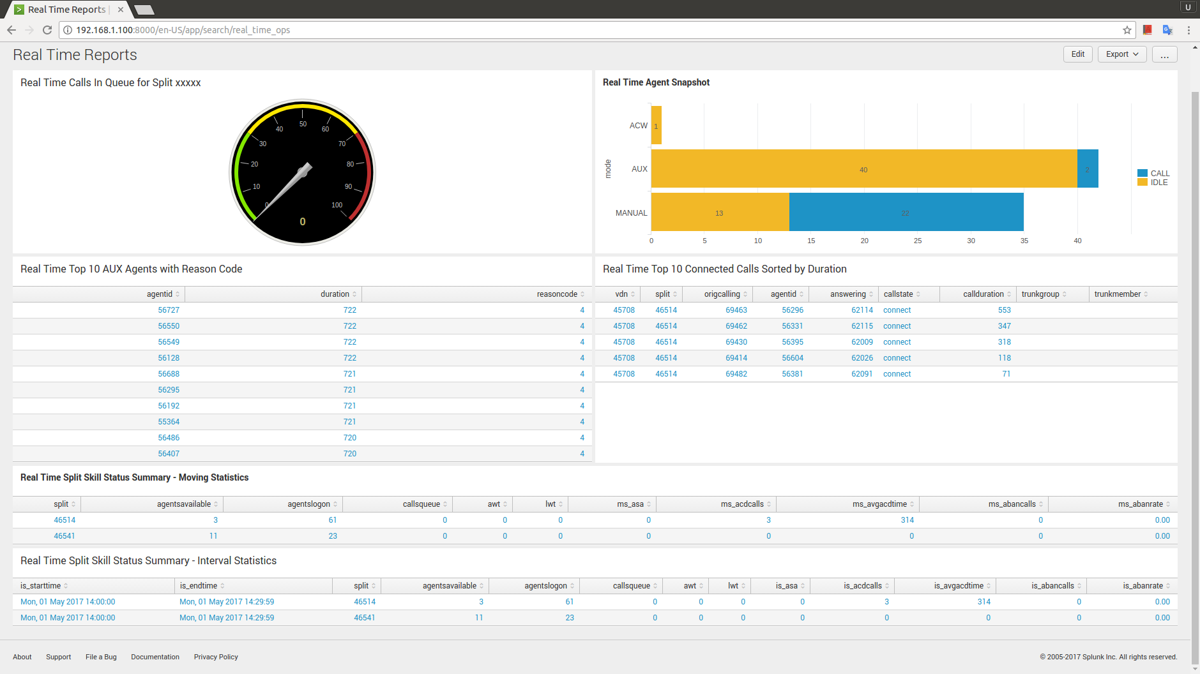The image size is (1200, 674).
Task: Open a new browser tab
Action: point(145,10)
